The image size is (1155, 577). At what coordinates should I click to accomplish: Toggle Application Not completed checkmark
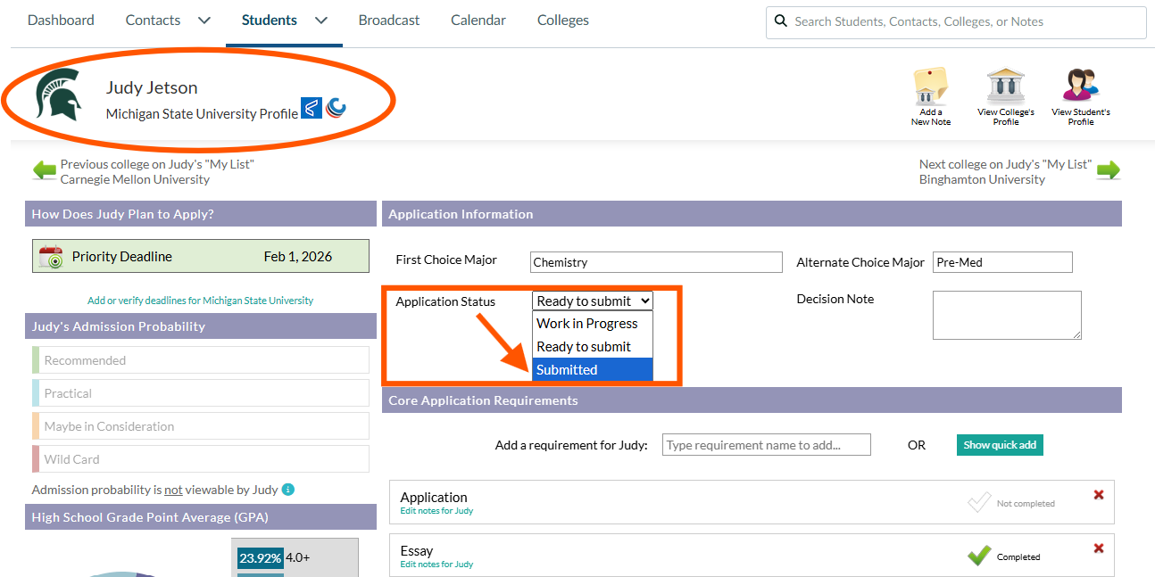point(979,503)
